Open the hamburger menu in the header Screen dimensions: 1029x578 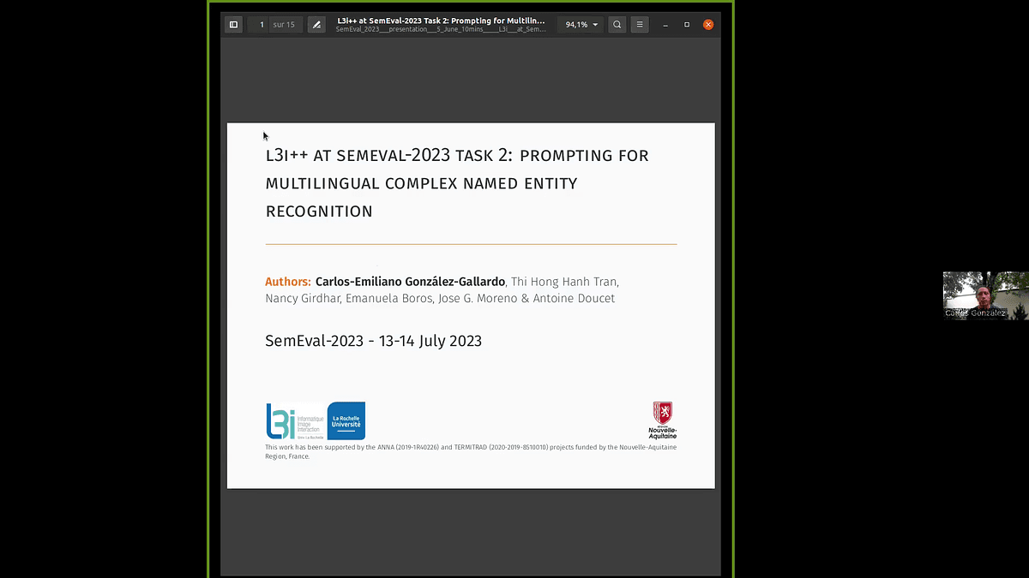pos(640,25)
